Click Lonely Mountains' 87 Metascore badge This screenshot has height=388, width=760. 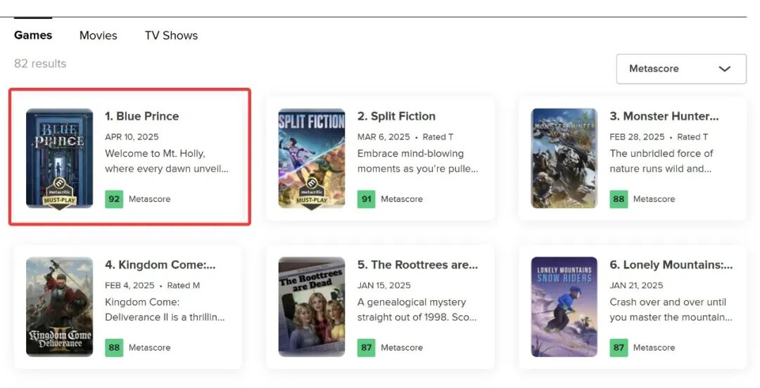(x=619, y=348)
